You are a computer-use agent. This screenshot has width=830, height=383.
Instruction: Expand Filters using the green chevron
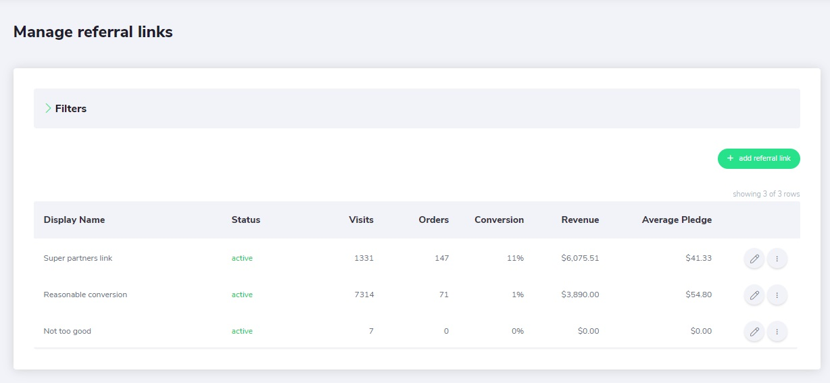point(48,108)
